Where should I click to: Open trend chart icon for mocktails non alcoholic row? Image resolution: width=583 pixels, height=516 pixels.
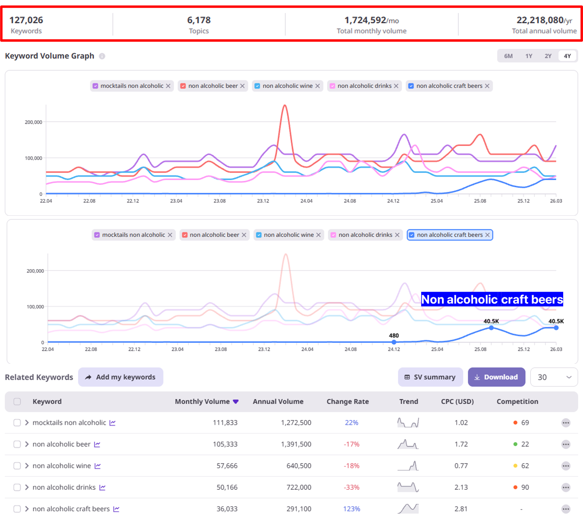tap(112, 423)
